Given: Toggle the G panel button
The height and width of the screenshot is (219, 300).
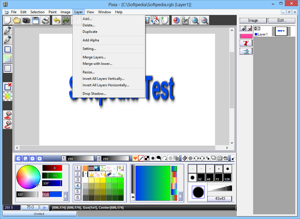Looking at the screenshot, I should [x=33, y=159].
